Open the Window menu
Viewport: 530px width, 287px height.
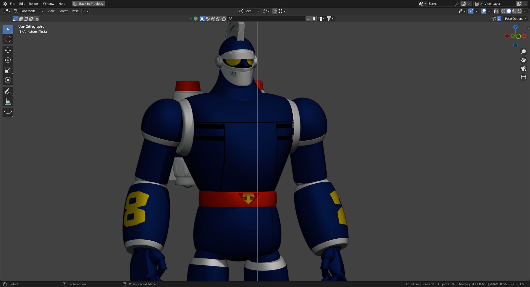tap(48, 4)
